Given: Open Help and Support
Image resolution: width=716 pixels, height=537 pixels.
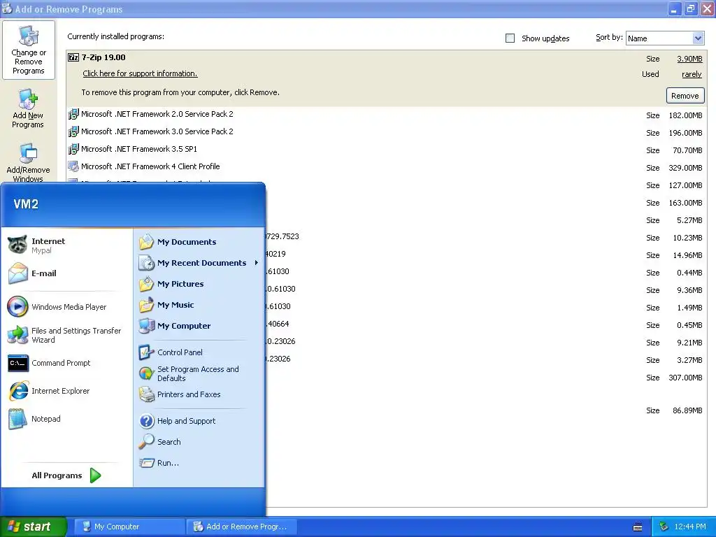Looking at the screenshot, I should tap(199, 420).
